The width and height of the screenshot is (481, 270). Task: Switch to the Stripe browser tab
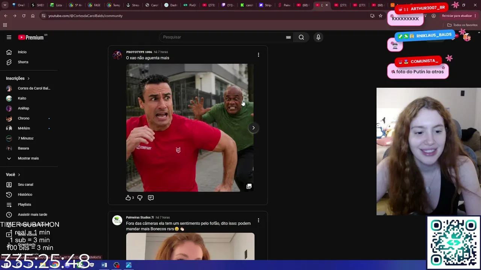pos(266,5)
